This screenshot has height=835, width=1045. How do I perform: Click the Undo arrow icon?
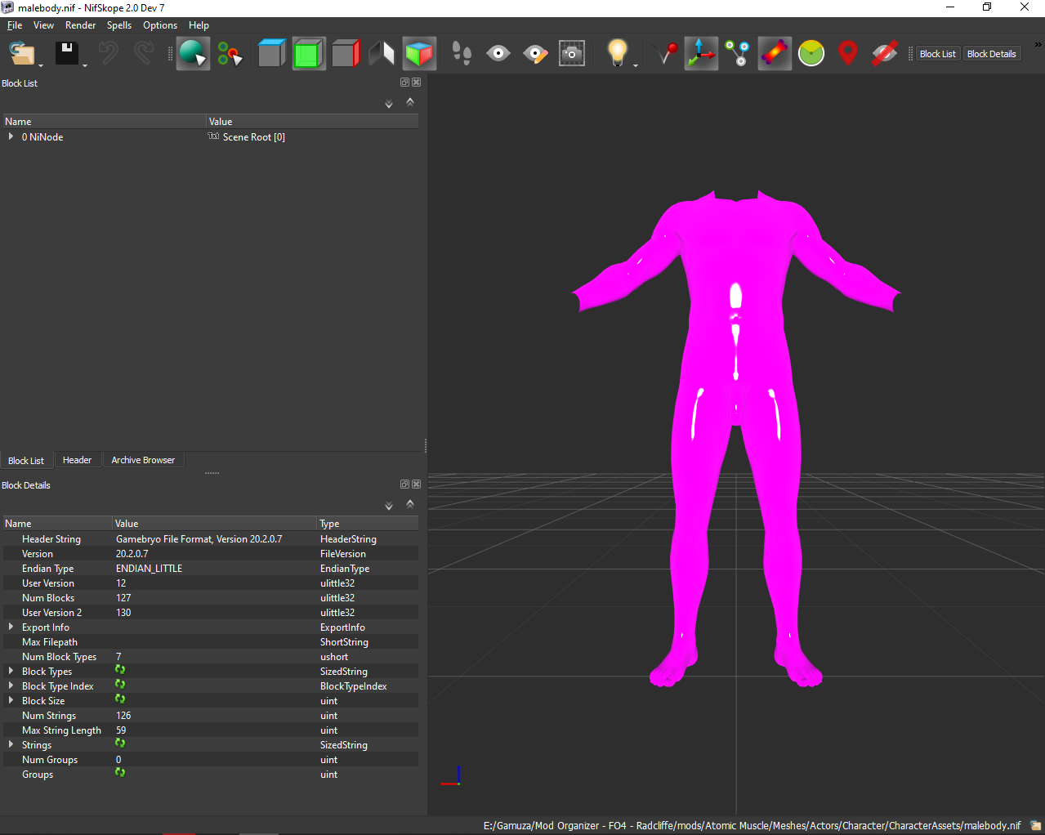point(108,53)
